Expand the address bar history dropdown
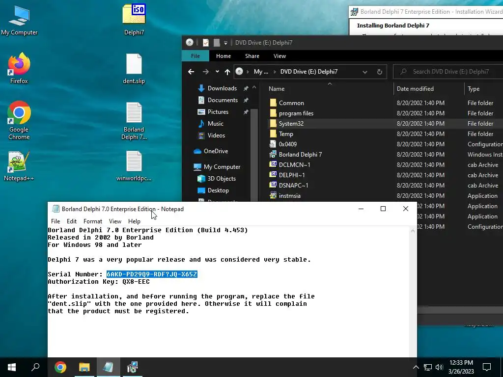Viewport: 503px width, 377px height. [x=365, y=72]
